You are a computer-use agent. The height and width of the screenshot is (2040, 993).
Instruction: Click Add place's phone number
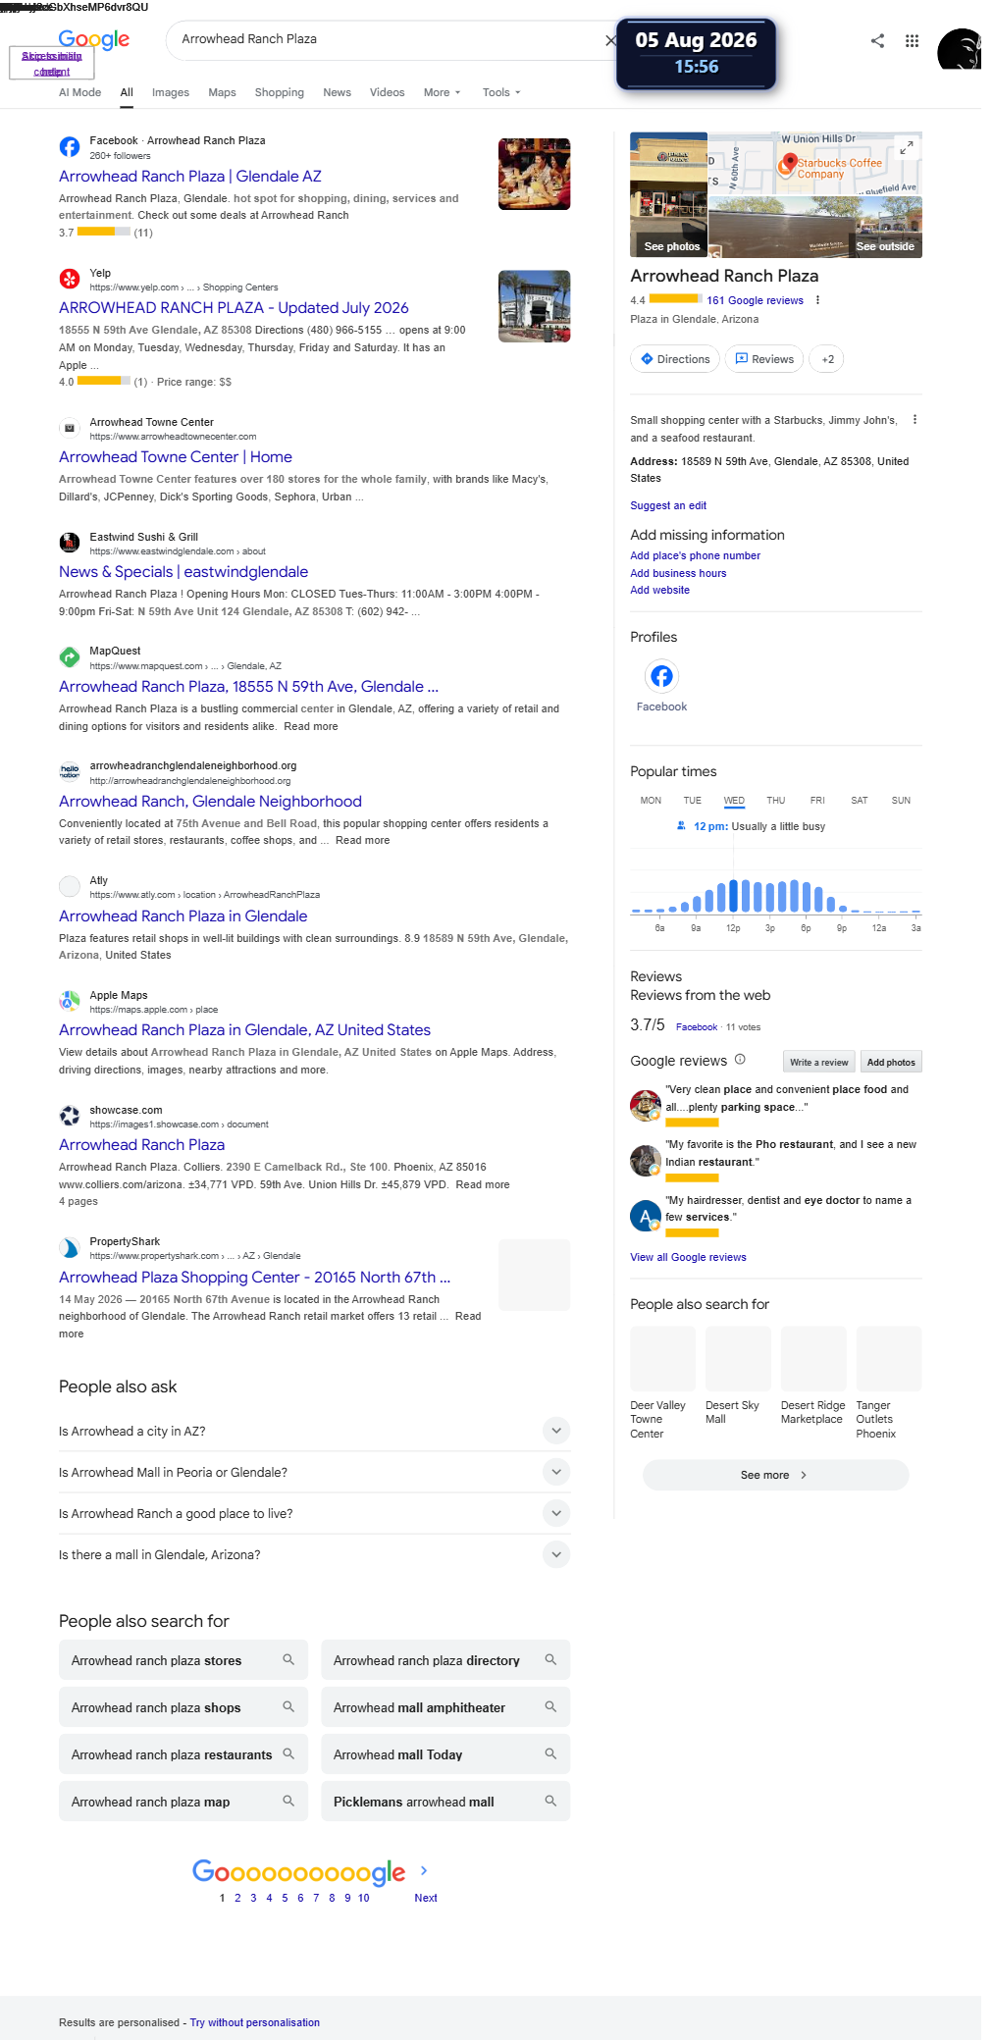pyautogui.click(x=695, y=555)
